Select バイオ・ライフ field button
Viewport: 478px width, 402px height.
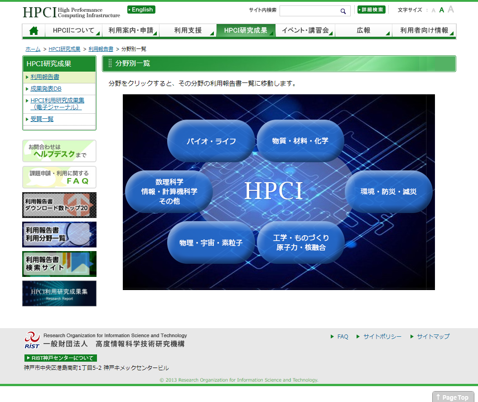point(211,141)
